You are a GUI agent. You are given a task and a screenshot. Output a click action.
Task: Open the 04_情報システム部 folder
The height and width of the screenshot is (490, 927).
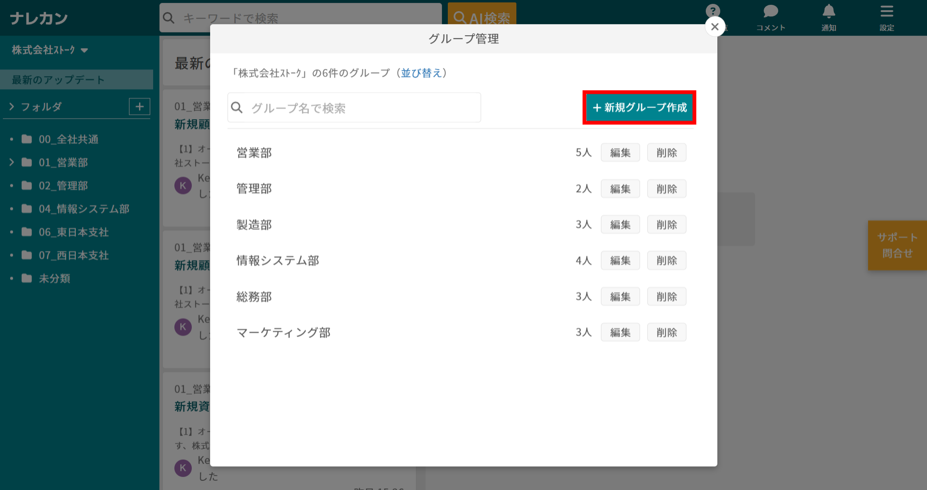(x=84, y=209)
